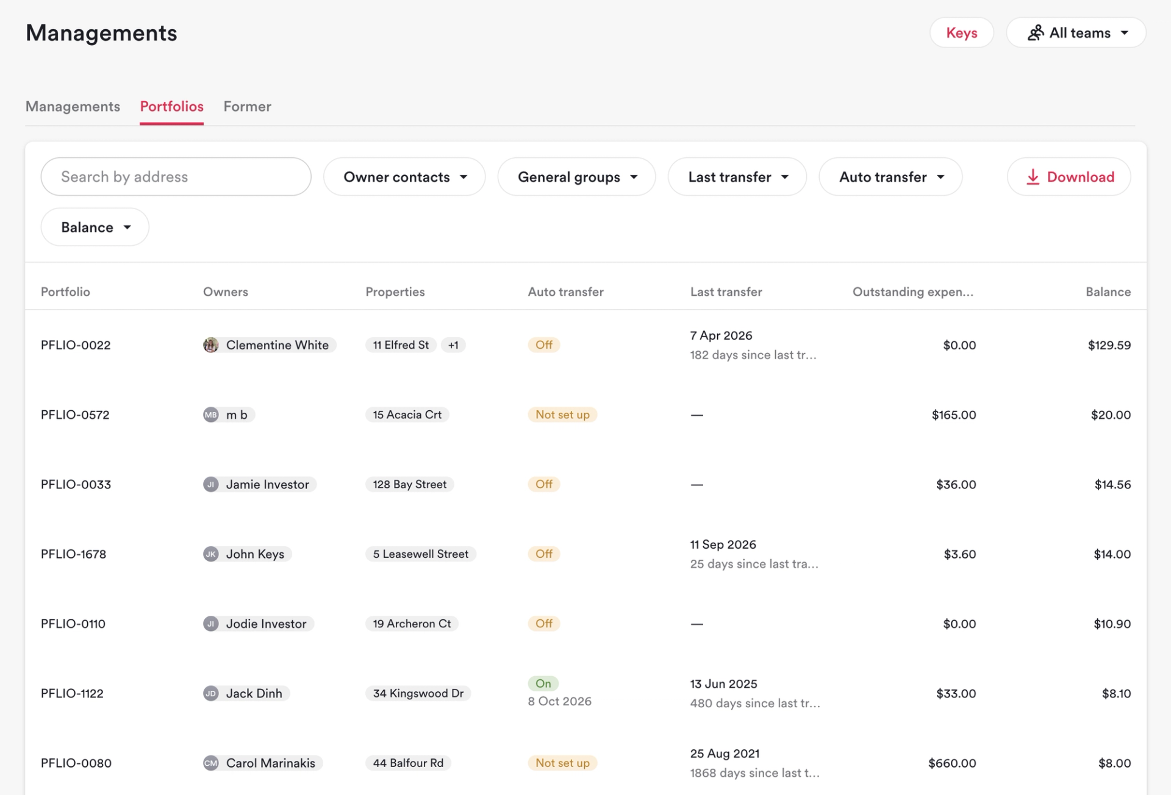Click the $129.59 balance value

(x=1109, y=345)
